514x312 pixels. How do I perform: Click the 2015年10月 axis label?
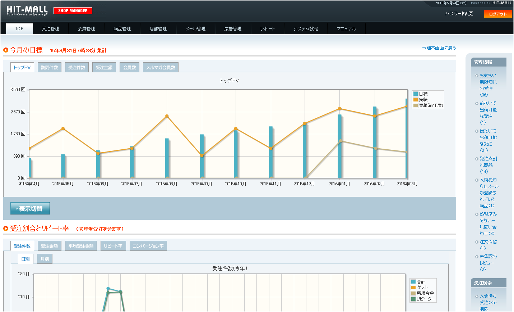(236, 184)
